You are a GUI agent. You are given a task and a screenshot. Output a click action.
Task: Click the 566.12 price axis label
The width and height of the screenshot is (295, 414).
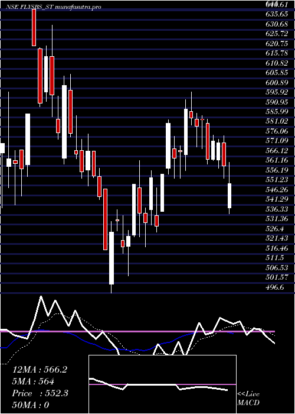pyautogui.click(x=277, y=150)
